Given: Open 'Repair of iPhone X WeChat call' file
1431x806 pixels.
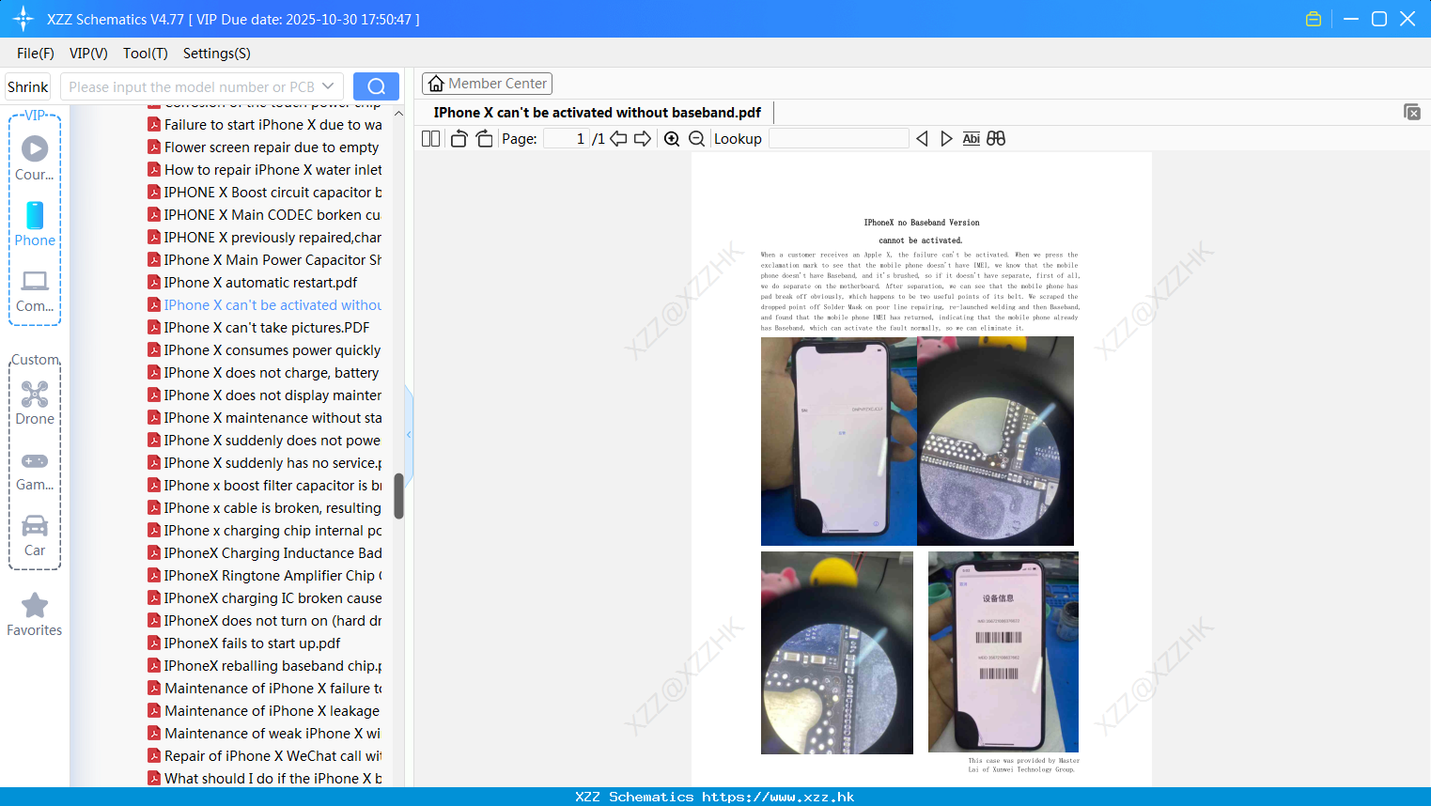Looking at the screenshot, I should pyautogui.click(x=265, y=755).
